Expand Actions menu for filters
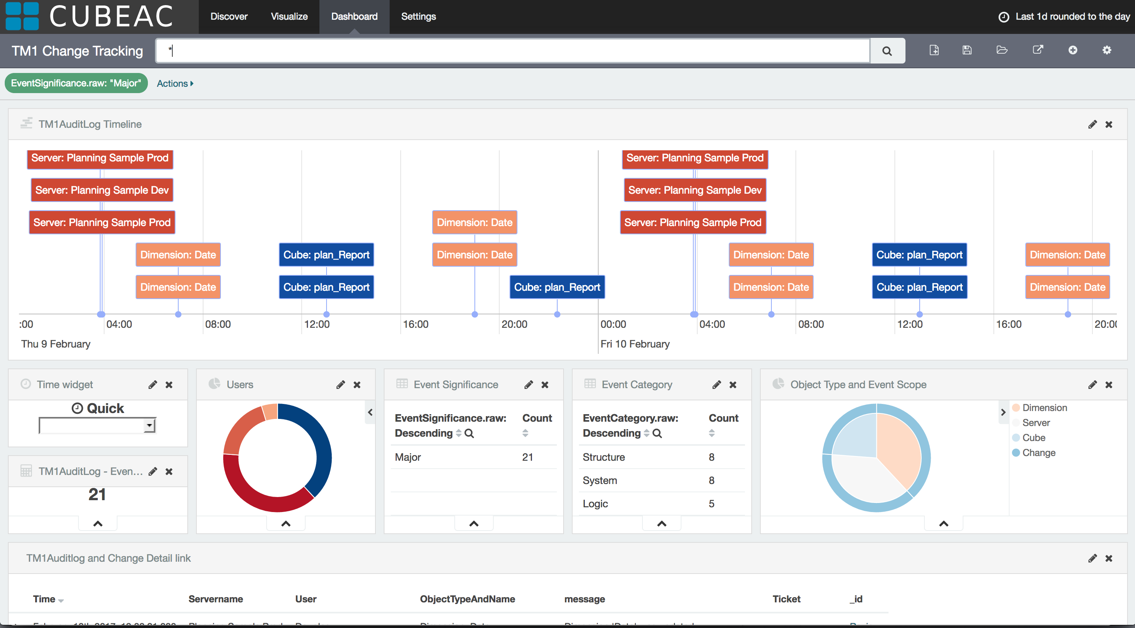 [x=175, y=83]
